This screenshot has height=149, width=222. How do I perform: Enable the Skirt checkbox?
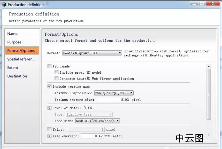coord(49,129)
